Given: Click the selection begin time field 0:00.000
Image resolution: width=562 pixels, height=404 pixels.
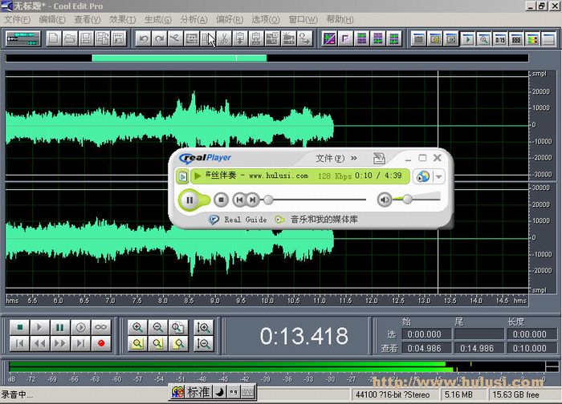Looking at the screenshot, I should [x=425, y=334].
